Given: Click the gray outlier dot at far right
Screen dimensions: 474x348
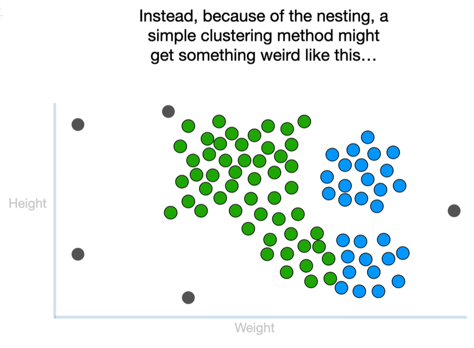Looking at the screenshot, I should (x=454, y=211).
